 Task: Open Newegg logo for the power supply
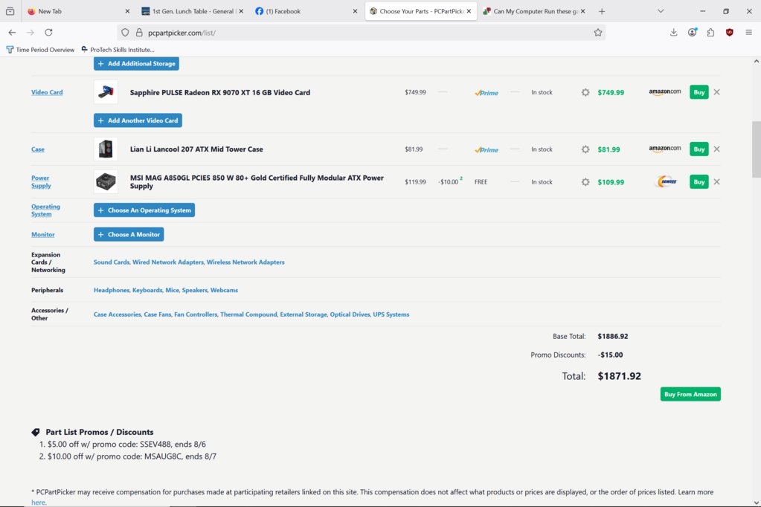click(667, 182)
